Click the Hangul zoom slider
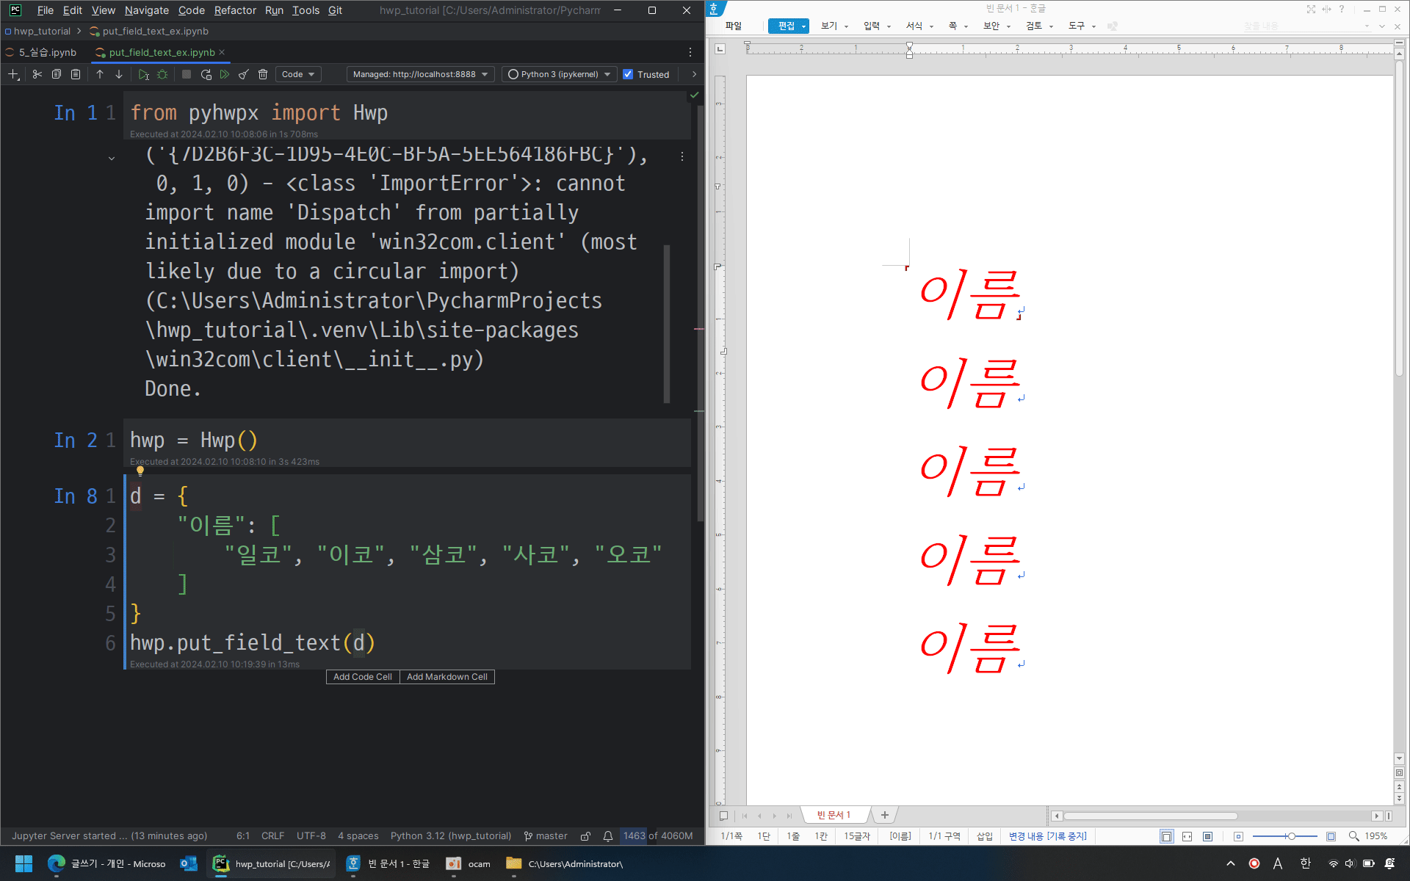Viewport: 1410px width, 881px height. [1290, 836]
